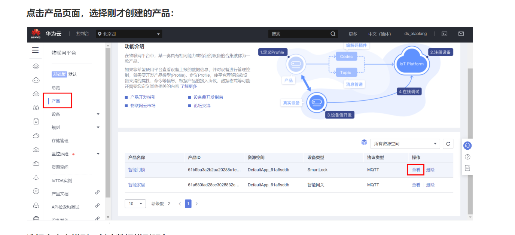Open the ds_xiaolong account menu
The image size is (515, 235).
[x=415, y=34]
